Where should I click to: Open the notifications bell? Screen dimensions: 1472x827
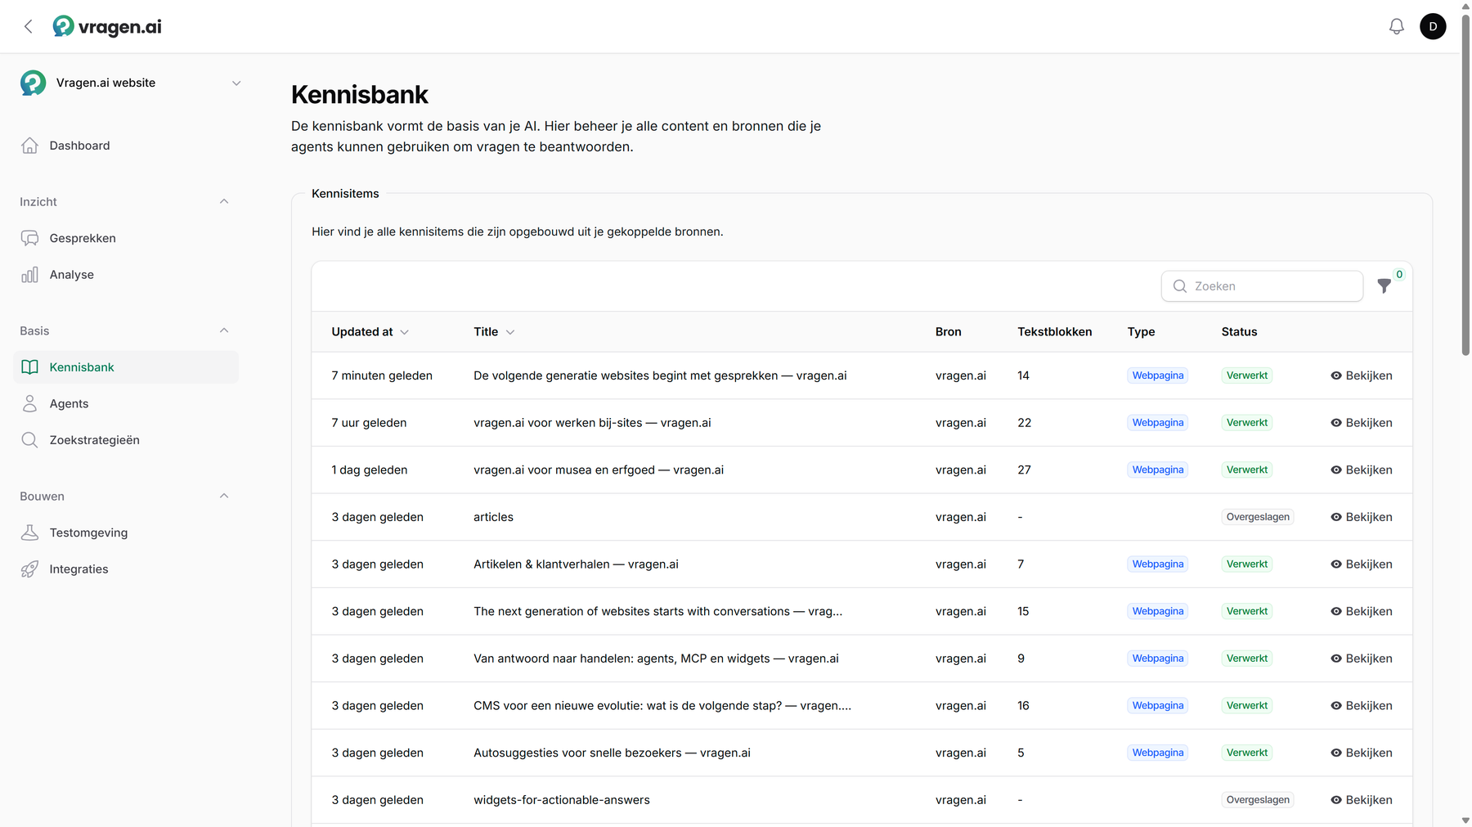coord(1397,27)
